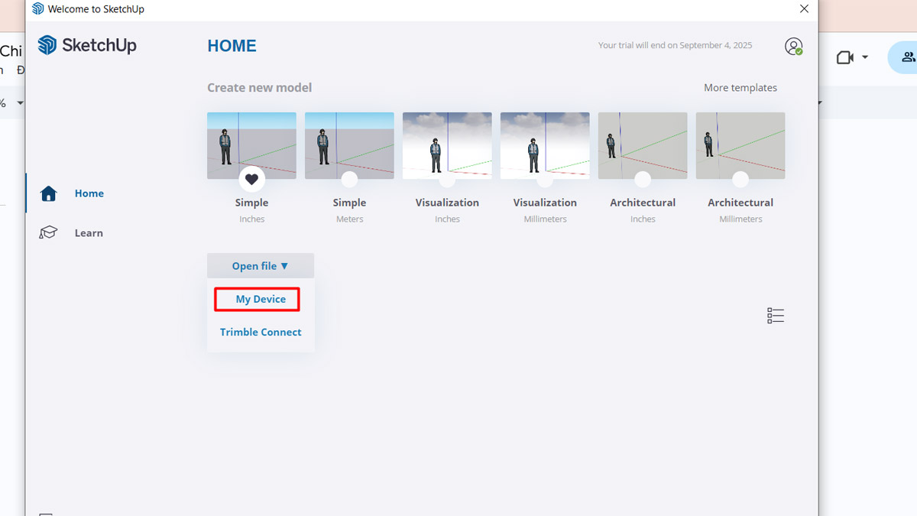Screen dimensions: 917x516
Task: Choose Trimble Connect from the menu
Action: tap(261, 332)
